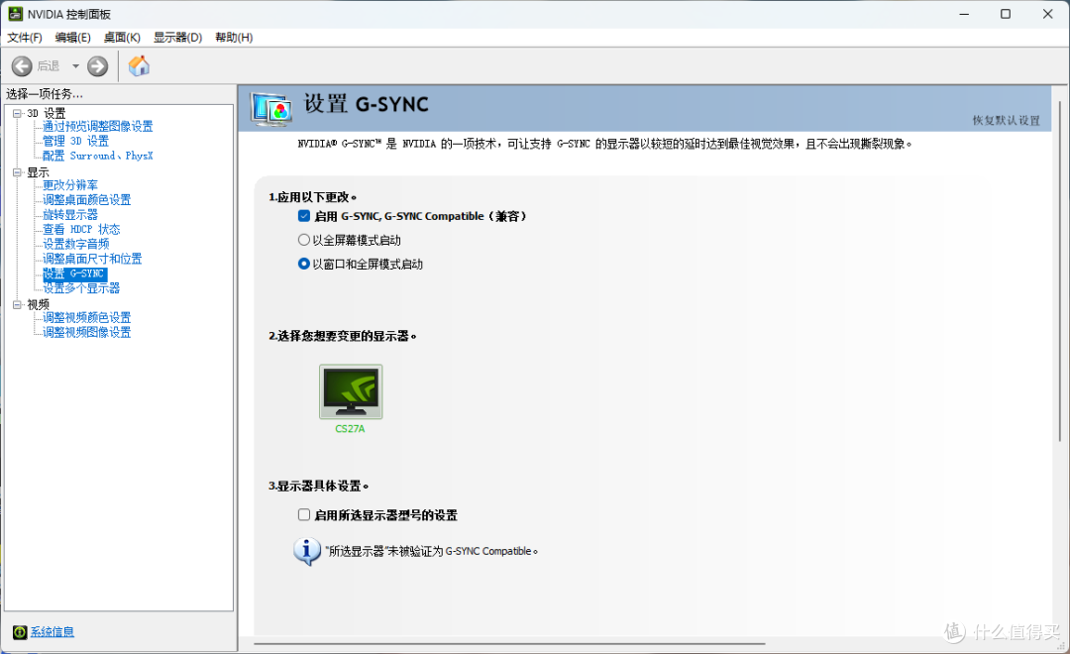The width and height of the screenshot is (1070, 654).
Task: Toggle 启用 G-SYNC, G-SYNC Compatible checkbox
Action: pos(304,216)
